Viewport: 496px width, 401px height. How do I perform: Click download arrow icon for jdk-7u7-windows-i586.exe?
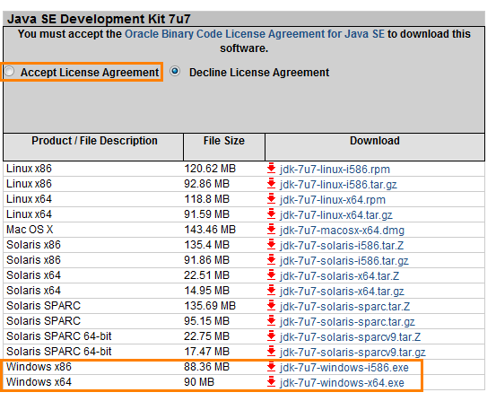271,367
